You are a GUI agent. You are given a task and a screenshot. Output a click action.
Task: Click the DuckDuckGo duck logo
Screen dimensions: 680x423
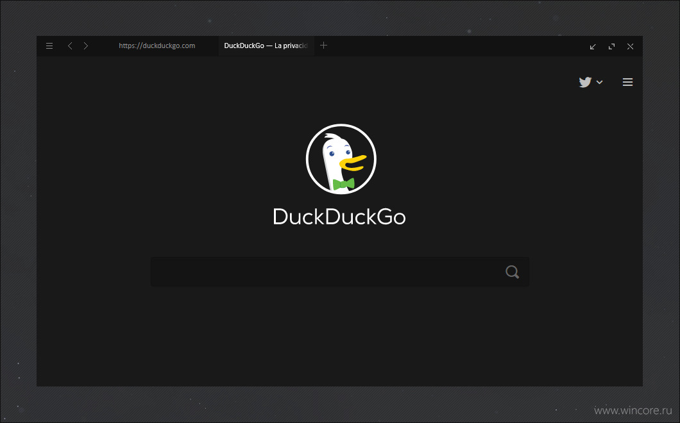pyautogui.click(x=341, y=159)
